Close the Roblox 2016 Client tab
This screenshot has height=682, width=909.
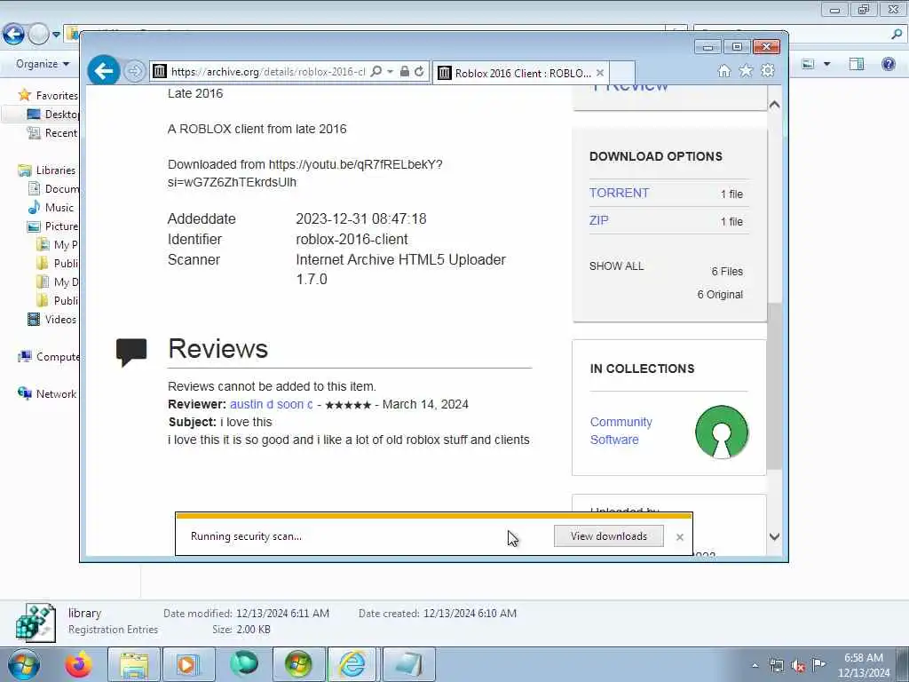(x=600, y=73)
